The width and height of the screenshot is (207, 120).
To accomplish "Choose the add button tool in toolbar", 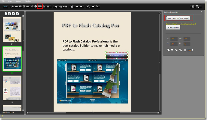I will [x=40, y=7].
